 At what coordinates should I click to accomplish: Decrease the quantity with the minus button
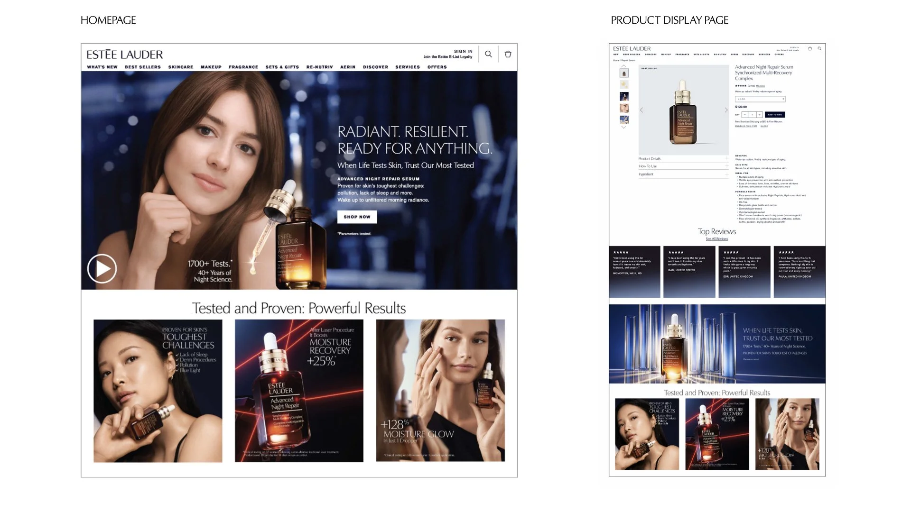pyautogui.click(x=745, y=115)
